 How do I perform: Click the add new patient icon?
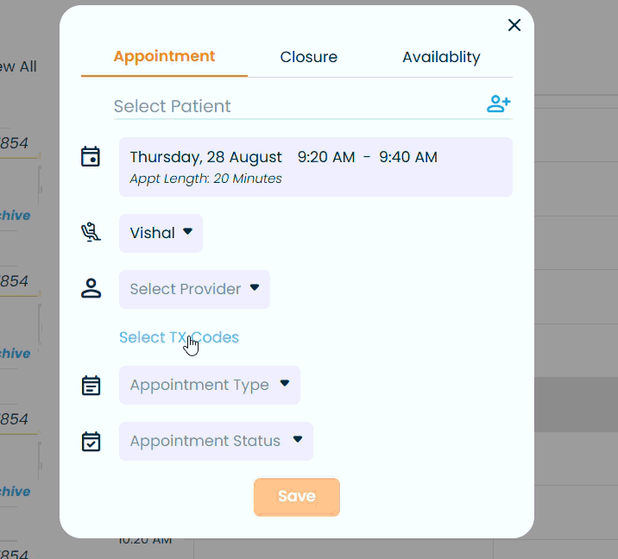(x=498, y=104)
